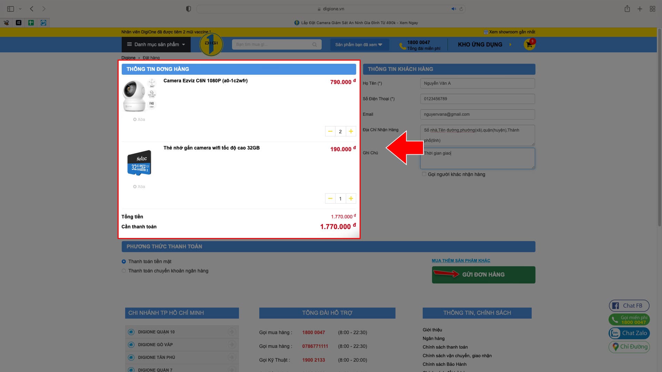
Task: Mute tab audio speaker icon
Action: click(453, 9)
